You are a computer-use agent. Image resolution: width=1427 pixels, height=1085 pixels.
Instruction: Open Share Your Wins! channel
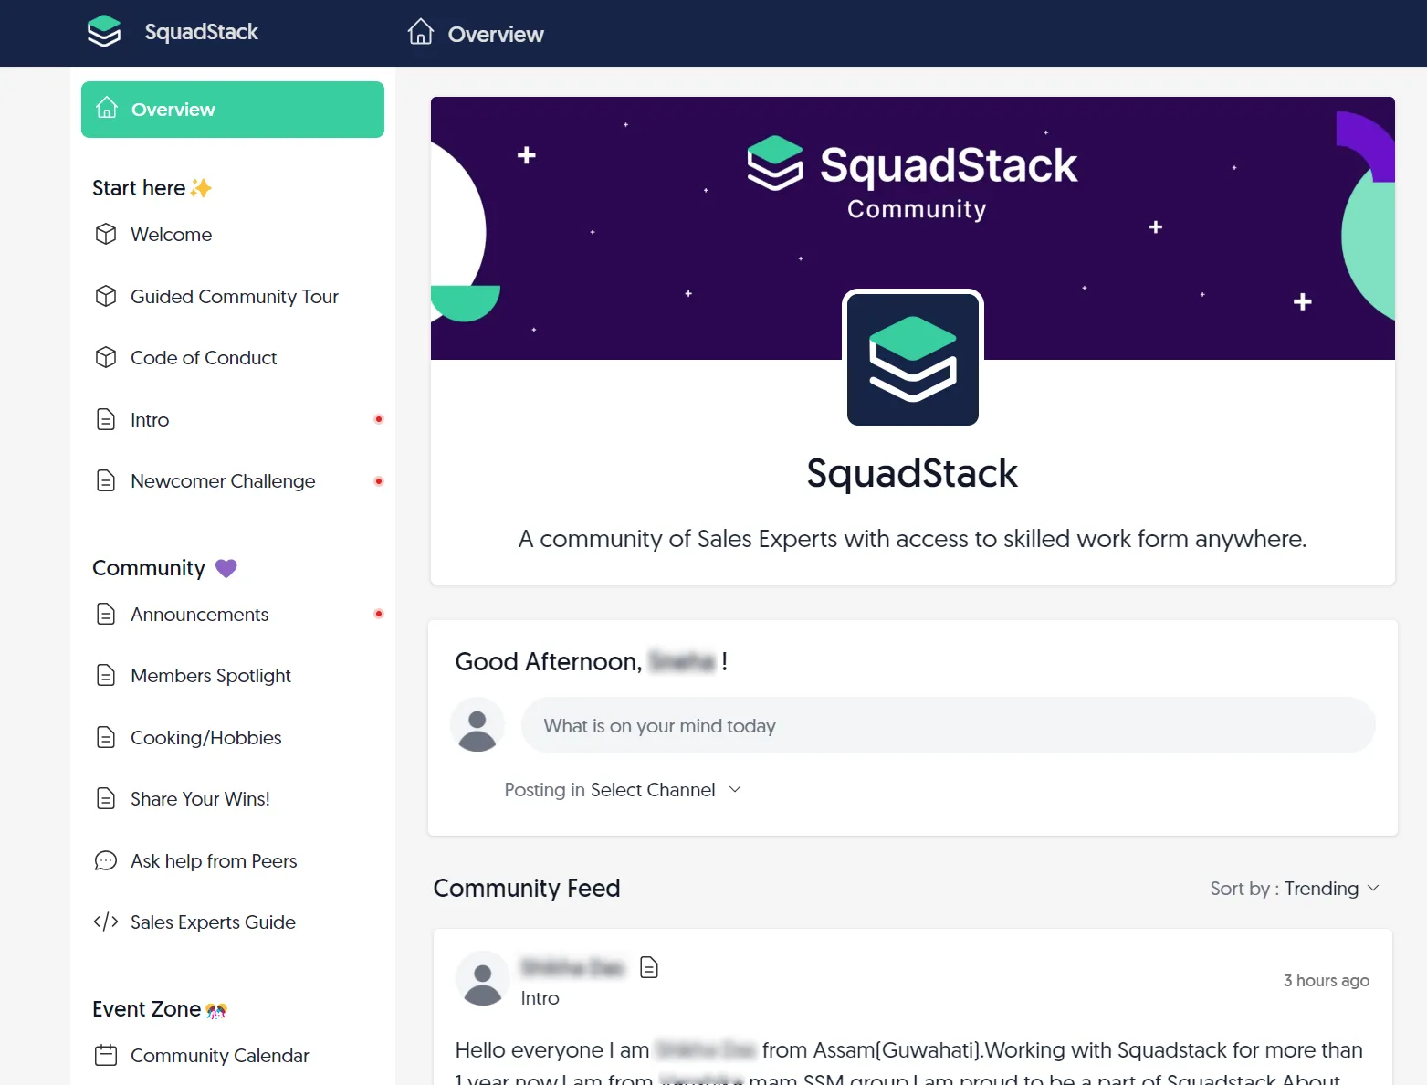(200, 799)
